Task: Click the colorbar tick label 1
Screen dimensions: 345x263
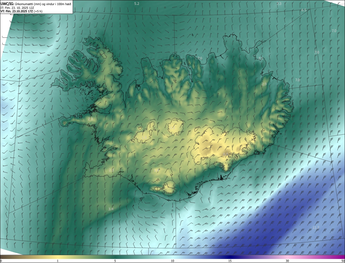Action: 58,261
